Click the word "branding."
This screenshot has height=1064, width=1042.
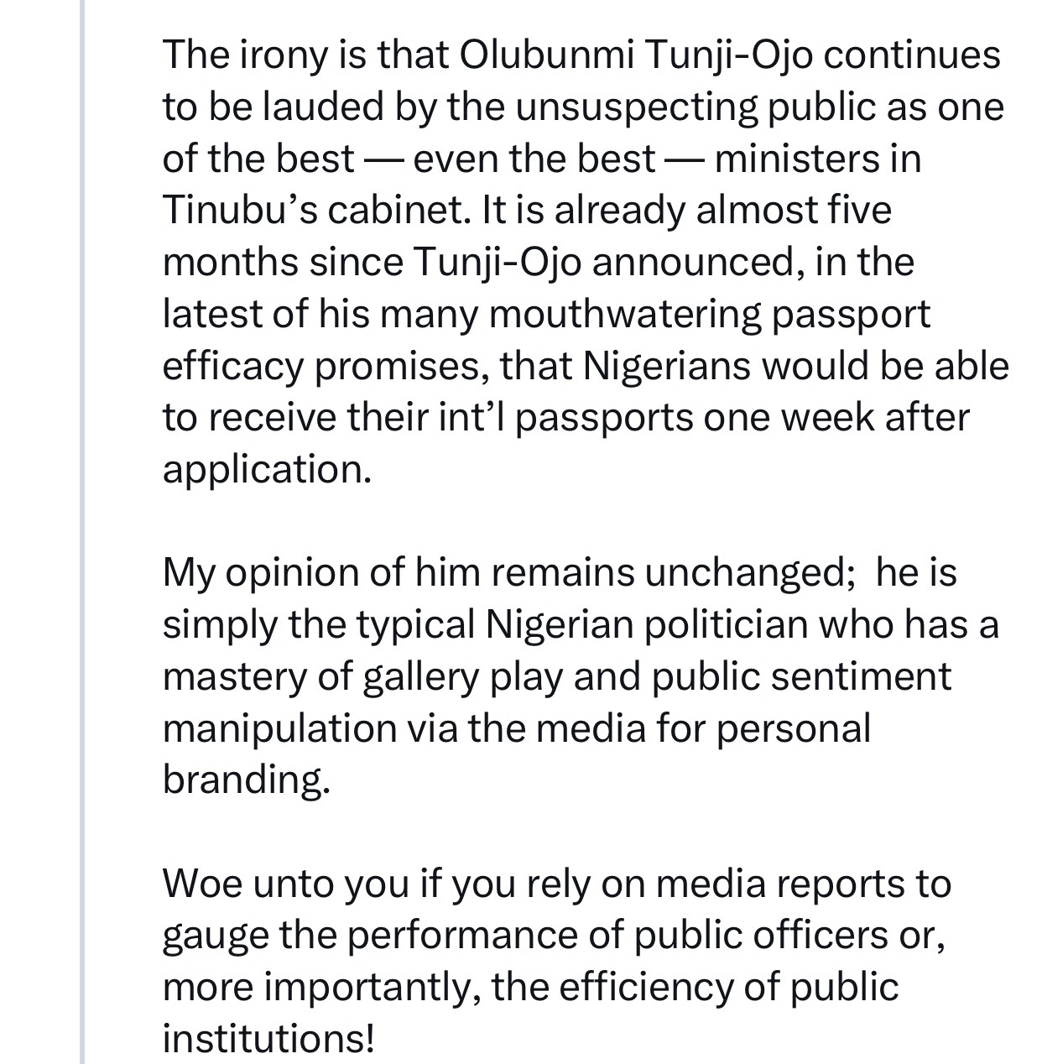tap(246, 780)
